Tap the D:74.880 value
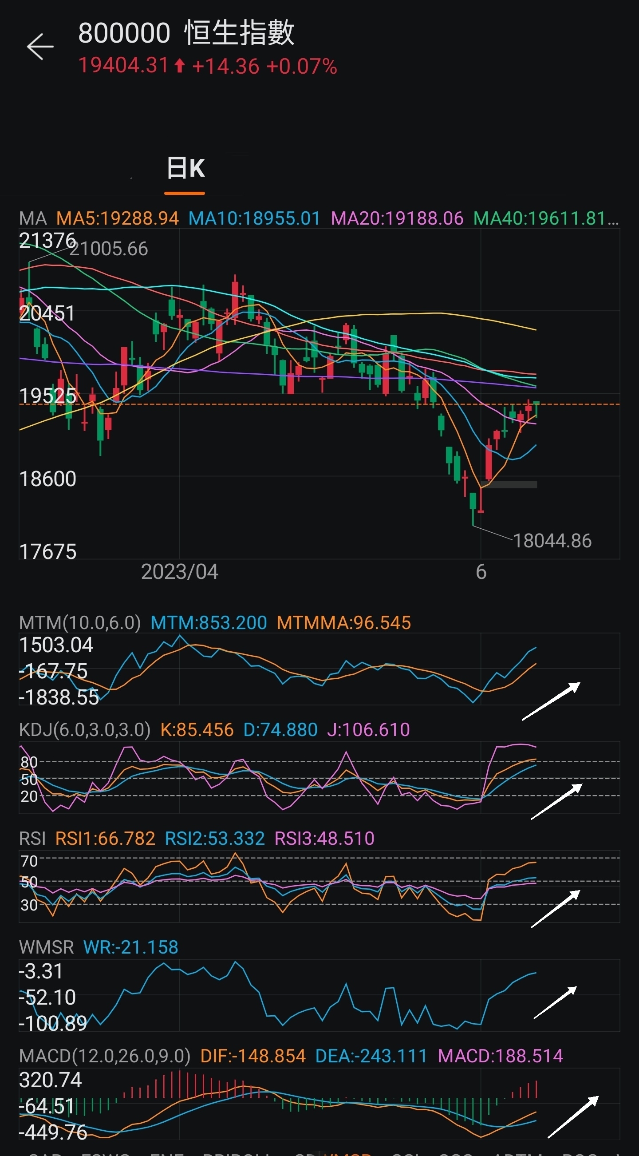This screenshot has width=639, height=1156. point(280,730)
